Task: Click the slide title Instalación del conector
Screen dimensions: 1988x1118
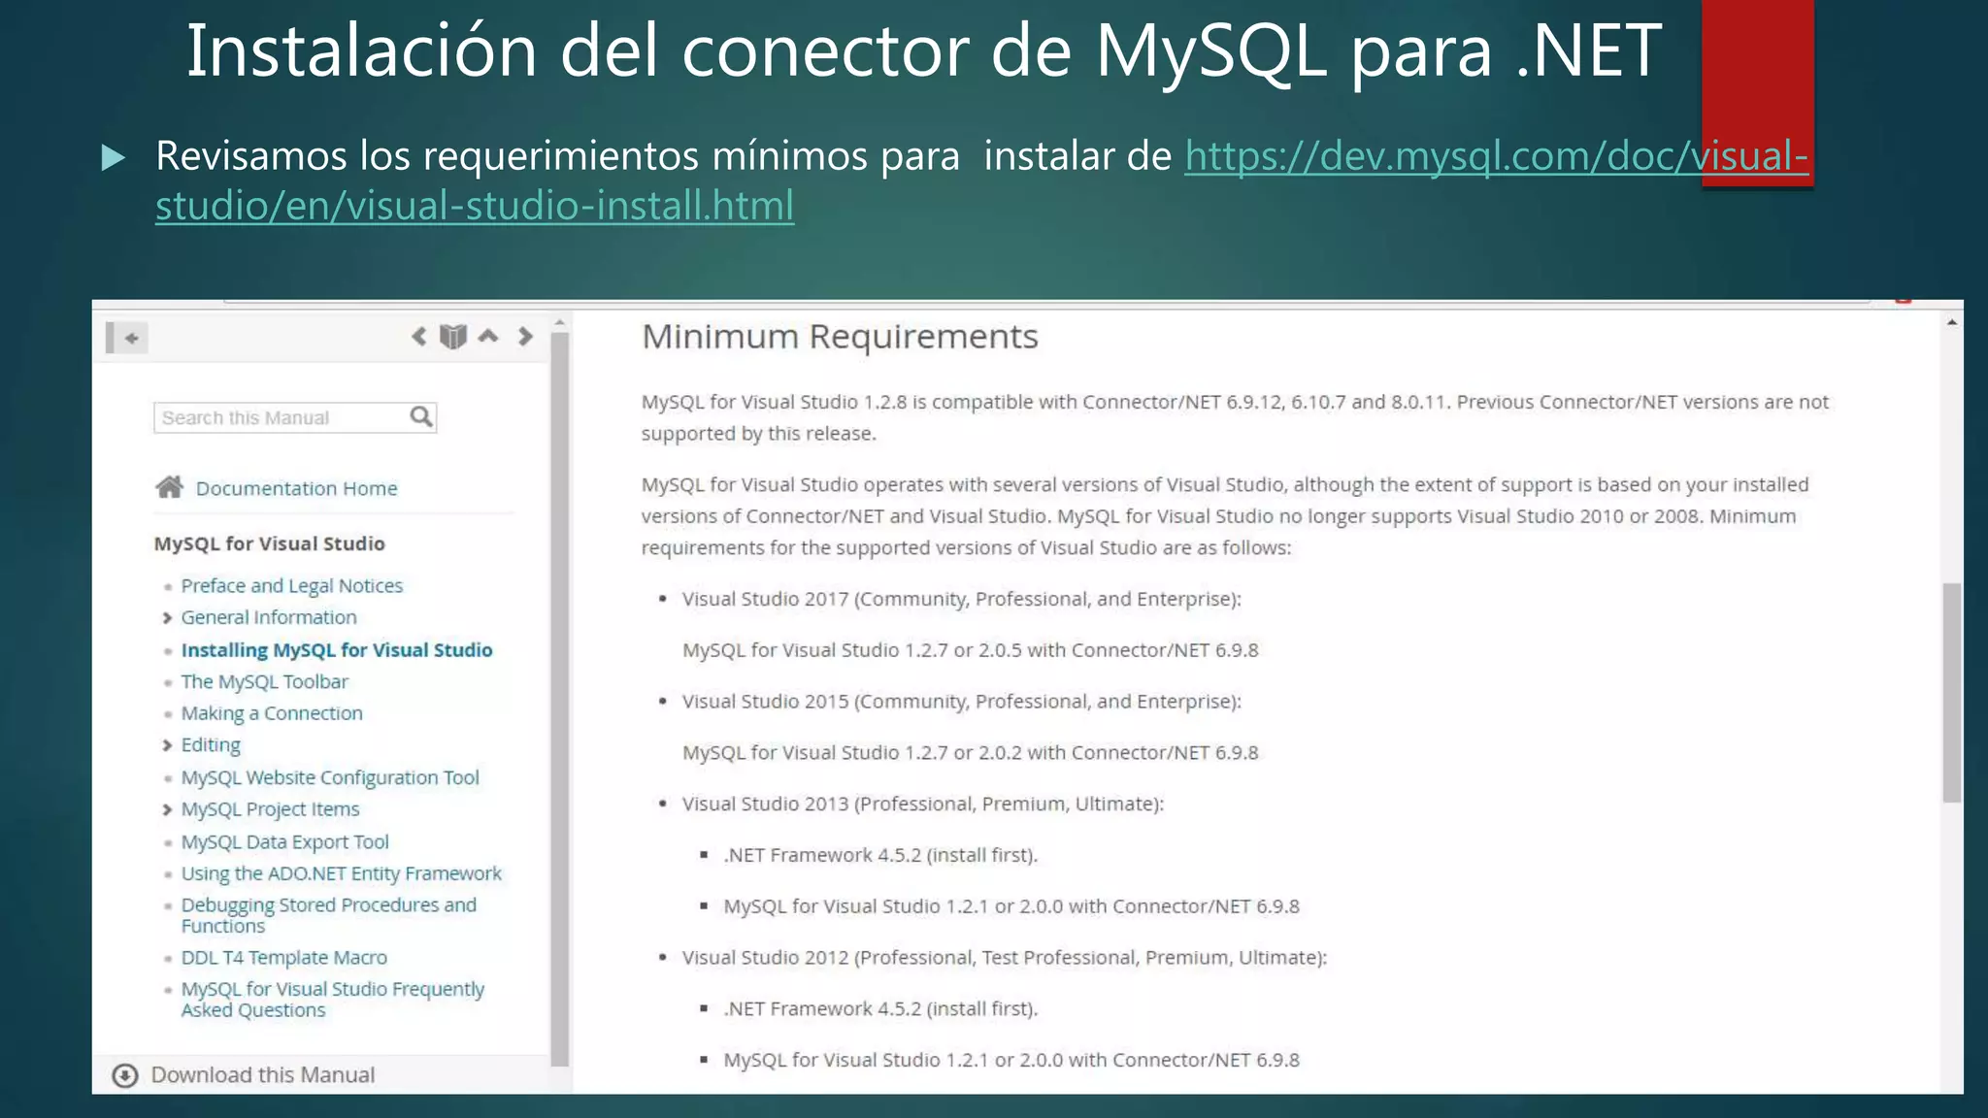Action: (924, 50)
